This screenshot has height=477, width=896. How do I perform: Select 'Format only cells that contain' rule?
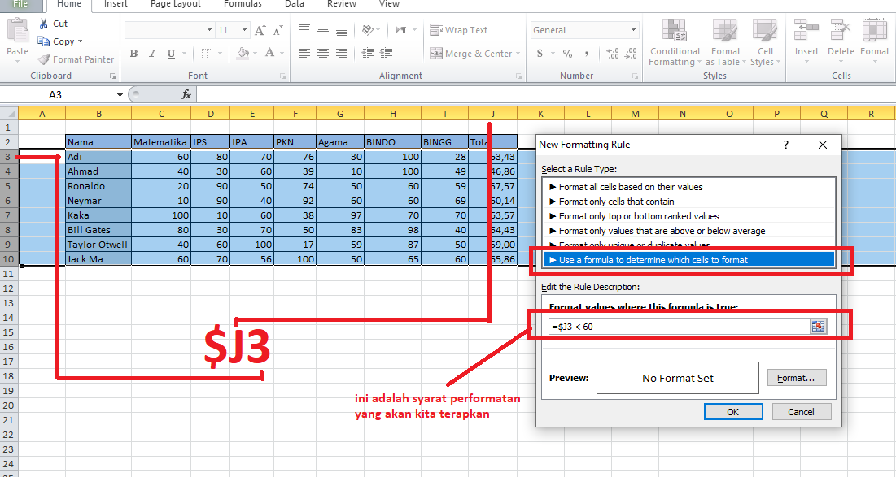tap(688, 202)
